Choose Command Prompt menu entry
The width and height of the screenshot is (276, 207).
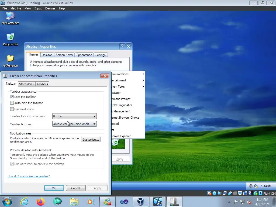click(x=128, y=99)
